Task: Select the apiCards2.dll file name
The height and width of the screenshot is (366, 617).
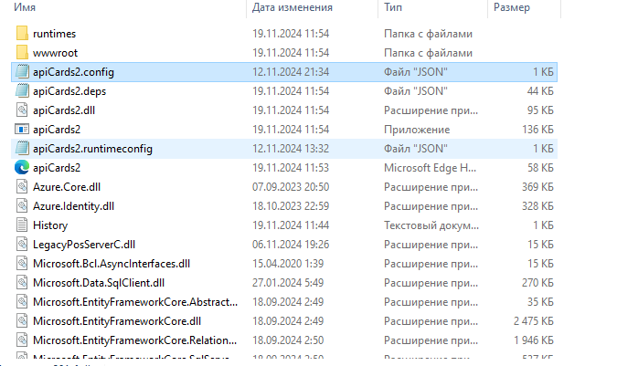Action: point(64,110)
